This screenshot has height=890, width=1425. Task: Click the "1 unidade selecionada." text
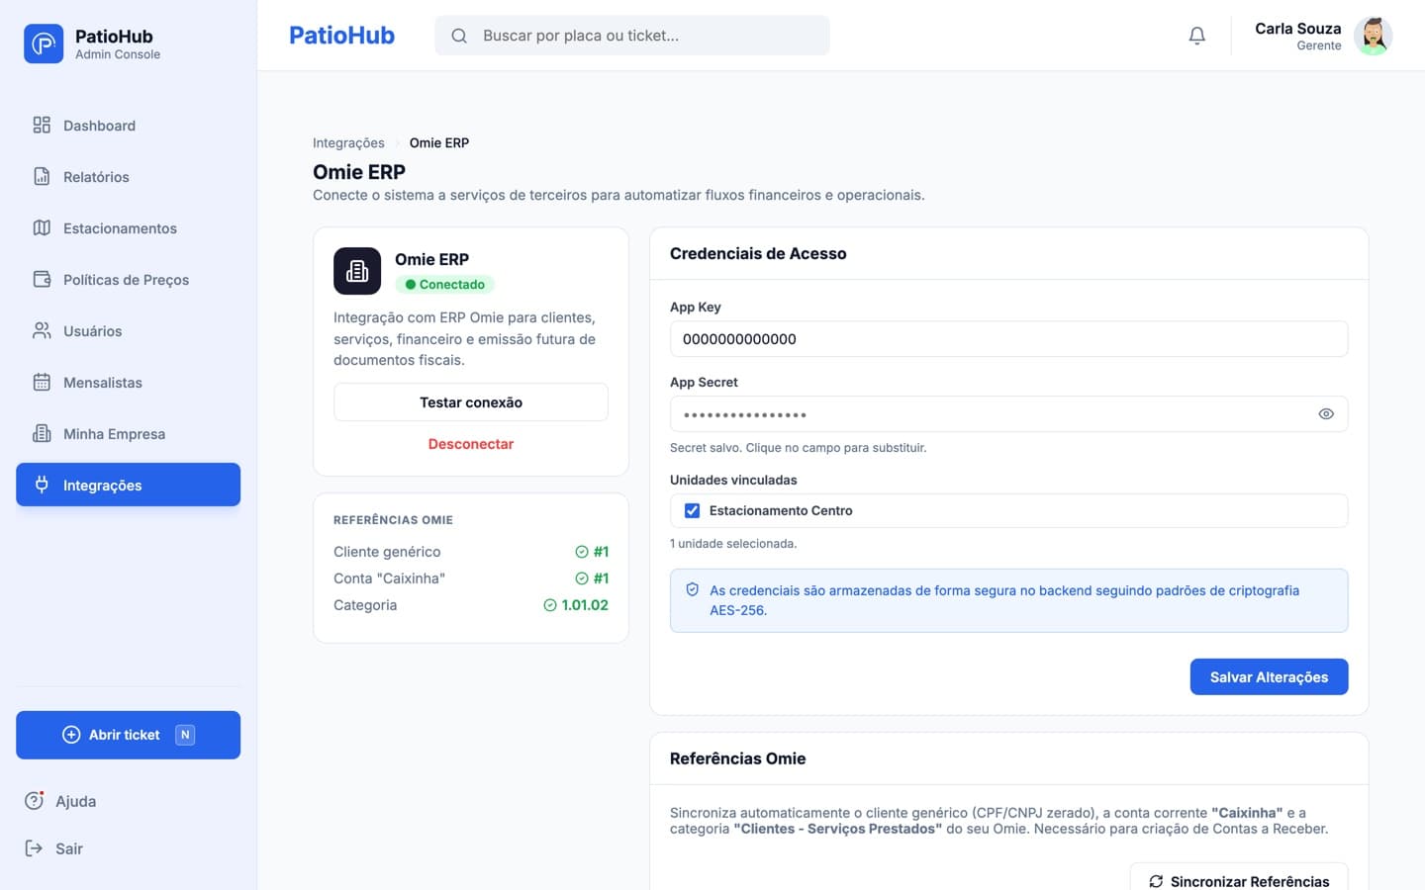point(733,544)
